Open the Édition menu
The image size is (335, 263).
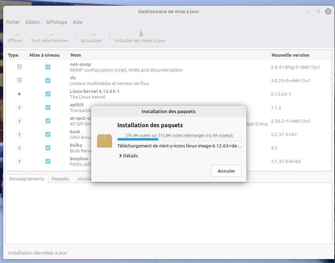coord(33,22)
